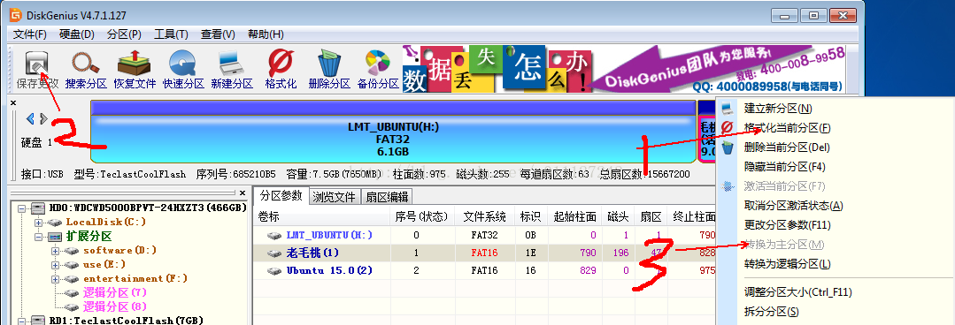This screenshot has width=955, height=325.
Task: Click the 文件系统 column header
Action: click(484, 217)
